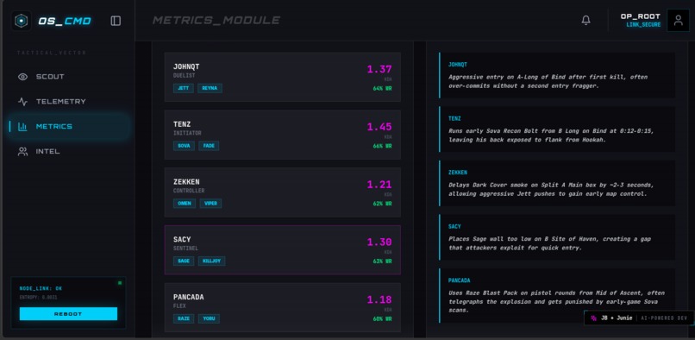The image size is (695, 340).
Task: Click the 62% WR win rate
Action: tap(382, 204)
